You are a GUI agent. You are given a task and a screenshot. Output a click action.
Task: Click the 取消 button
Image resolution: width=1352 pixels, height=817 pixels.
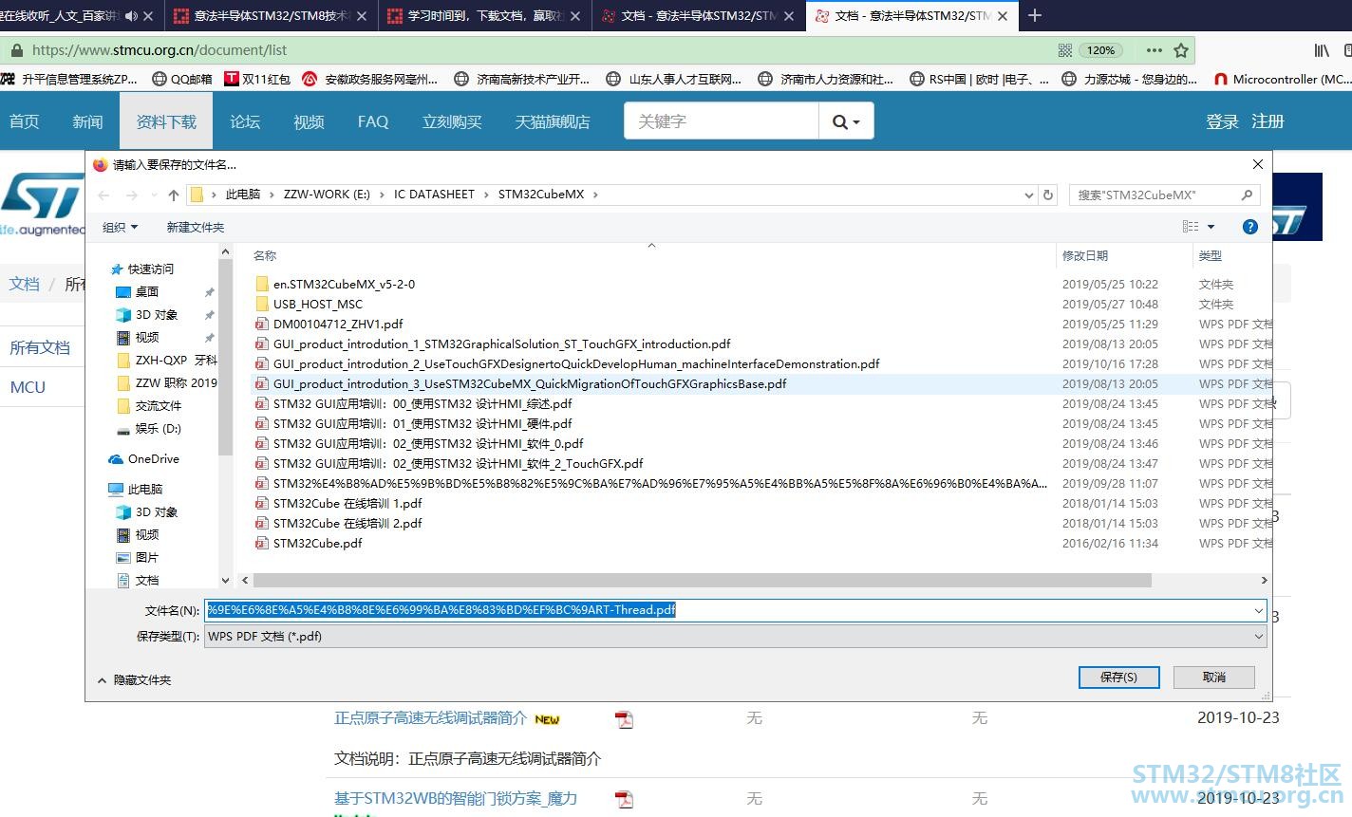1214,677
